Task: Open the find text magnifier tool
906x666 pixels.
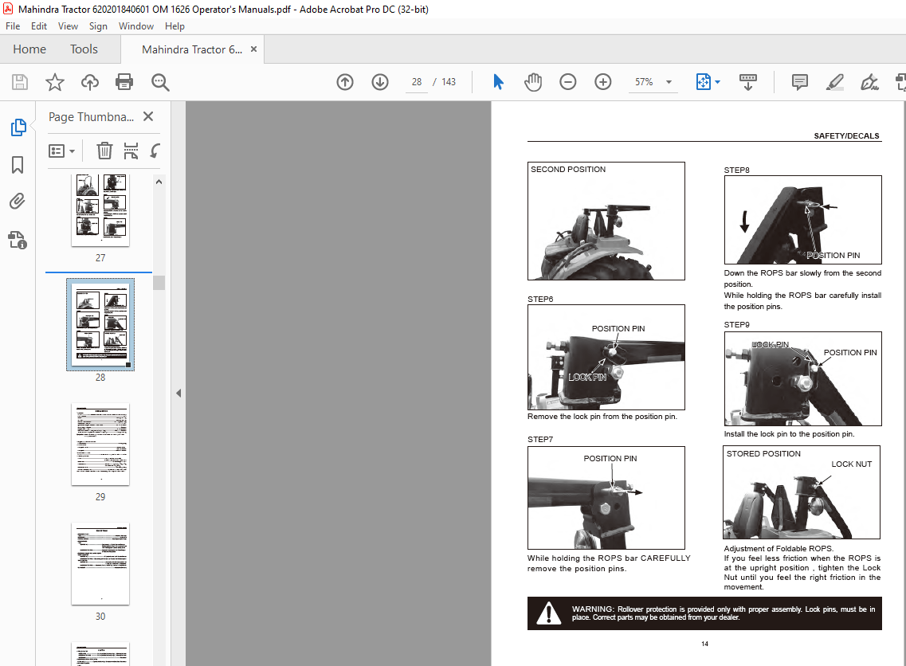Action: 160,82
